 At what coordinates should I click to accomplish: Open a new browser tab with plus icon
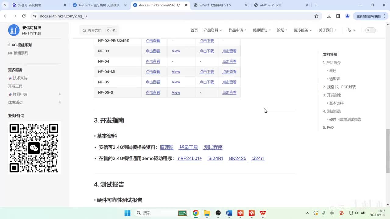(316, 5)
